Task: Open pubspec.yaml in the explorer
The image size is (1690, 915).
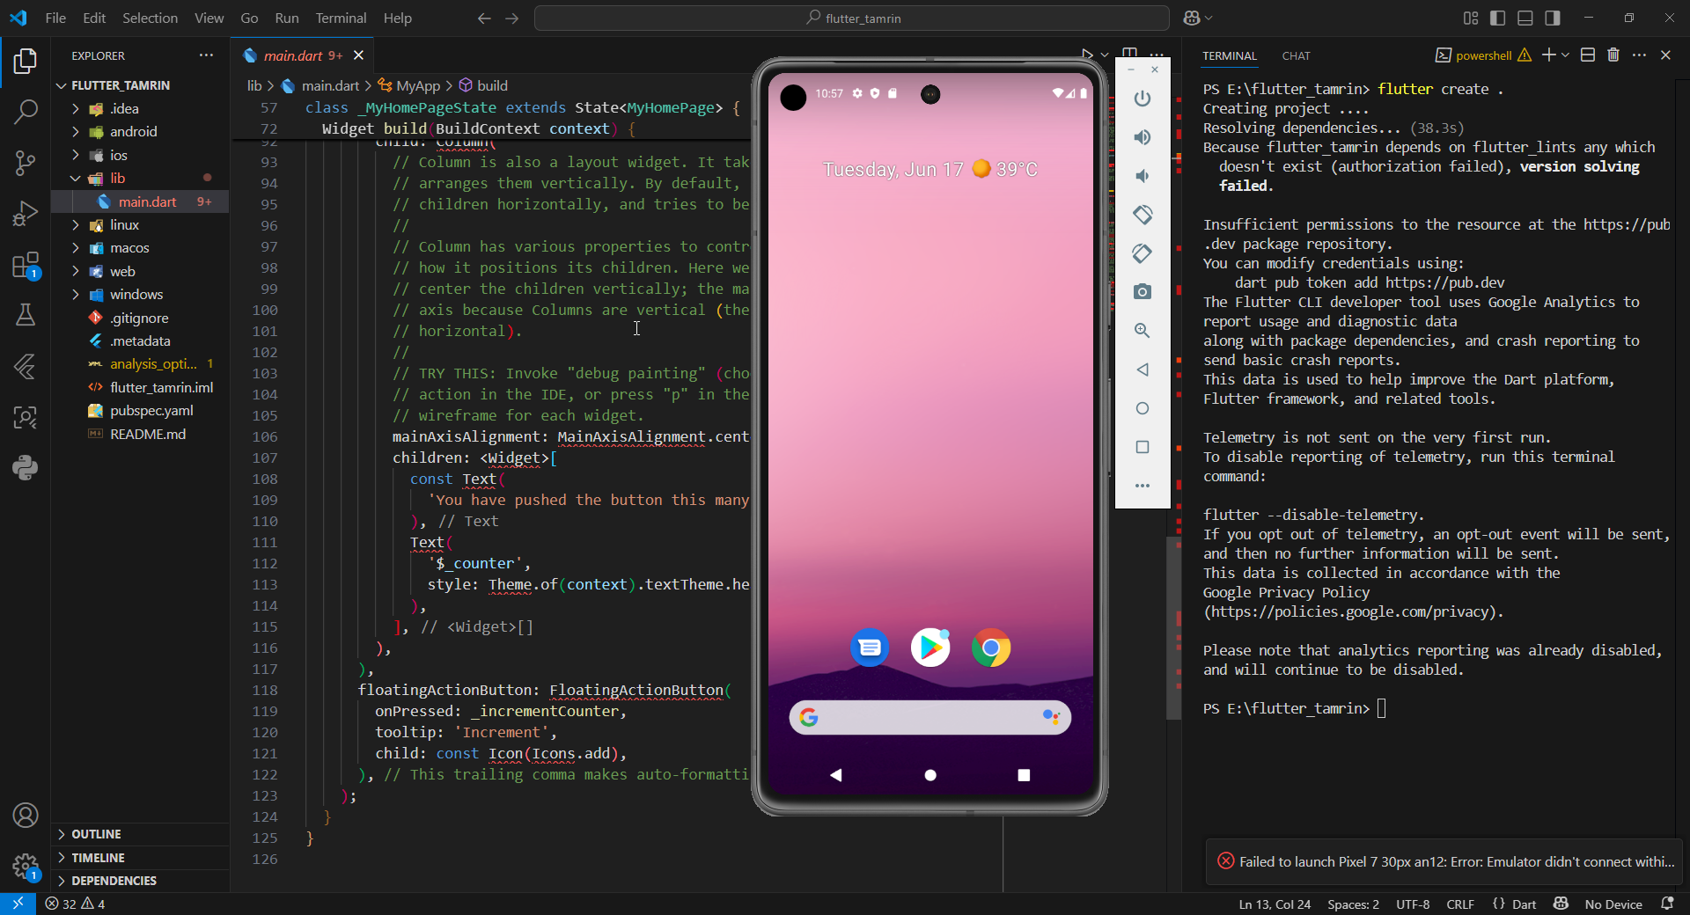Action: coord(151,411)
